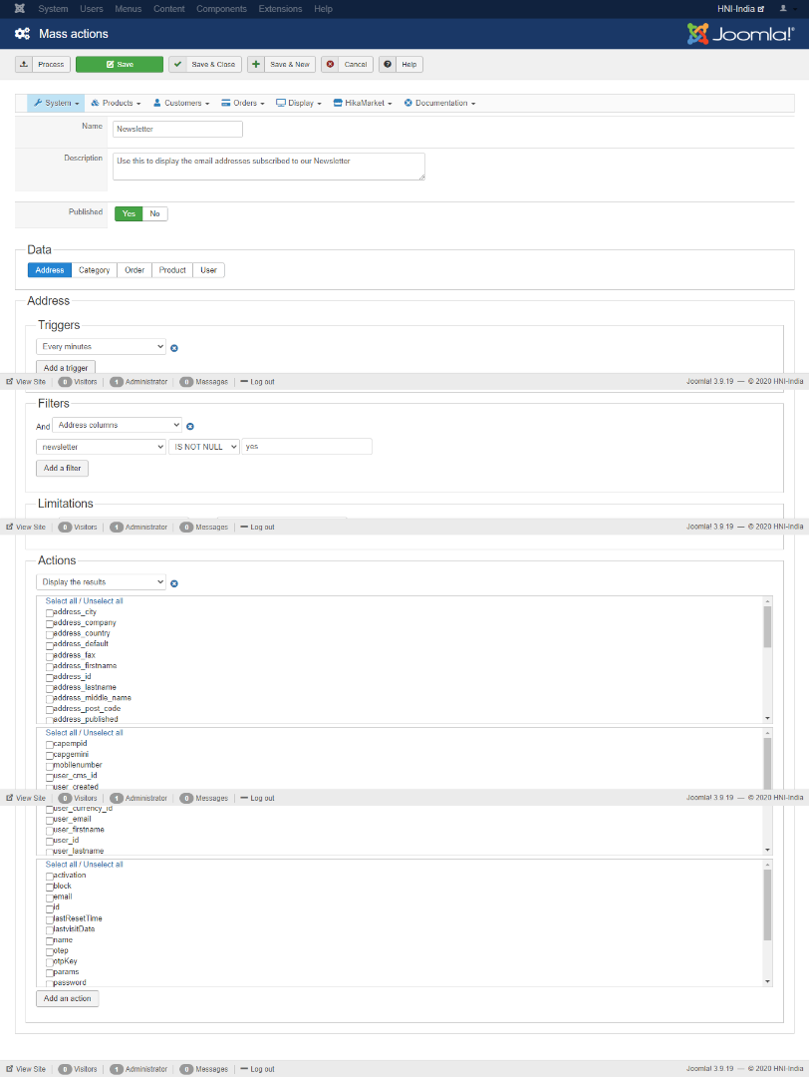Screen dimensions: 809x1077
Task: Open the newsletter column dropdown
Action: 101,447
